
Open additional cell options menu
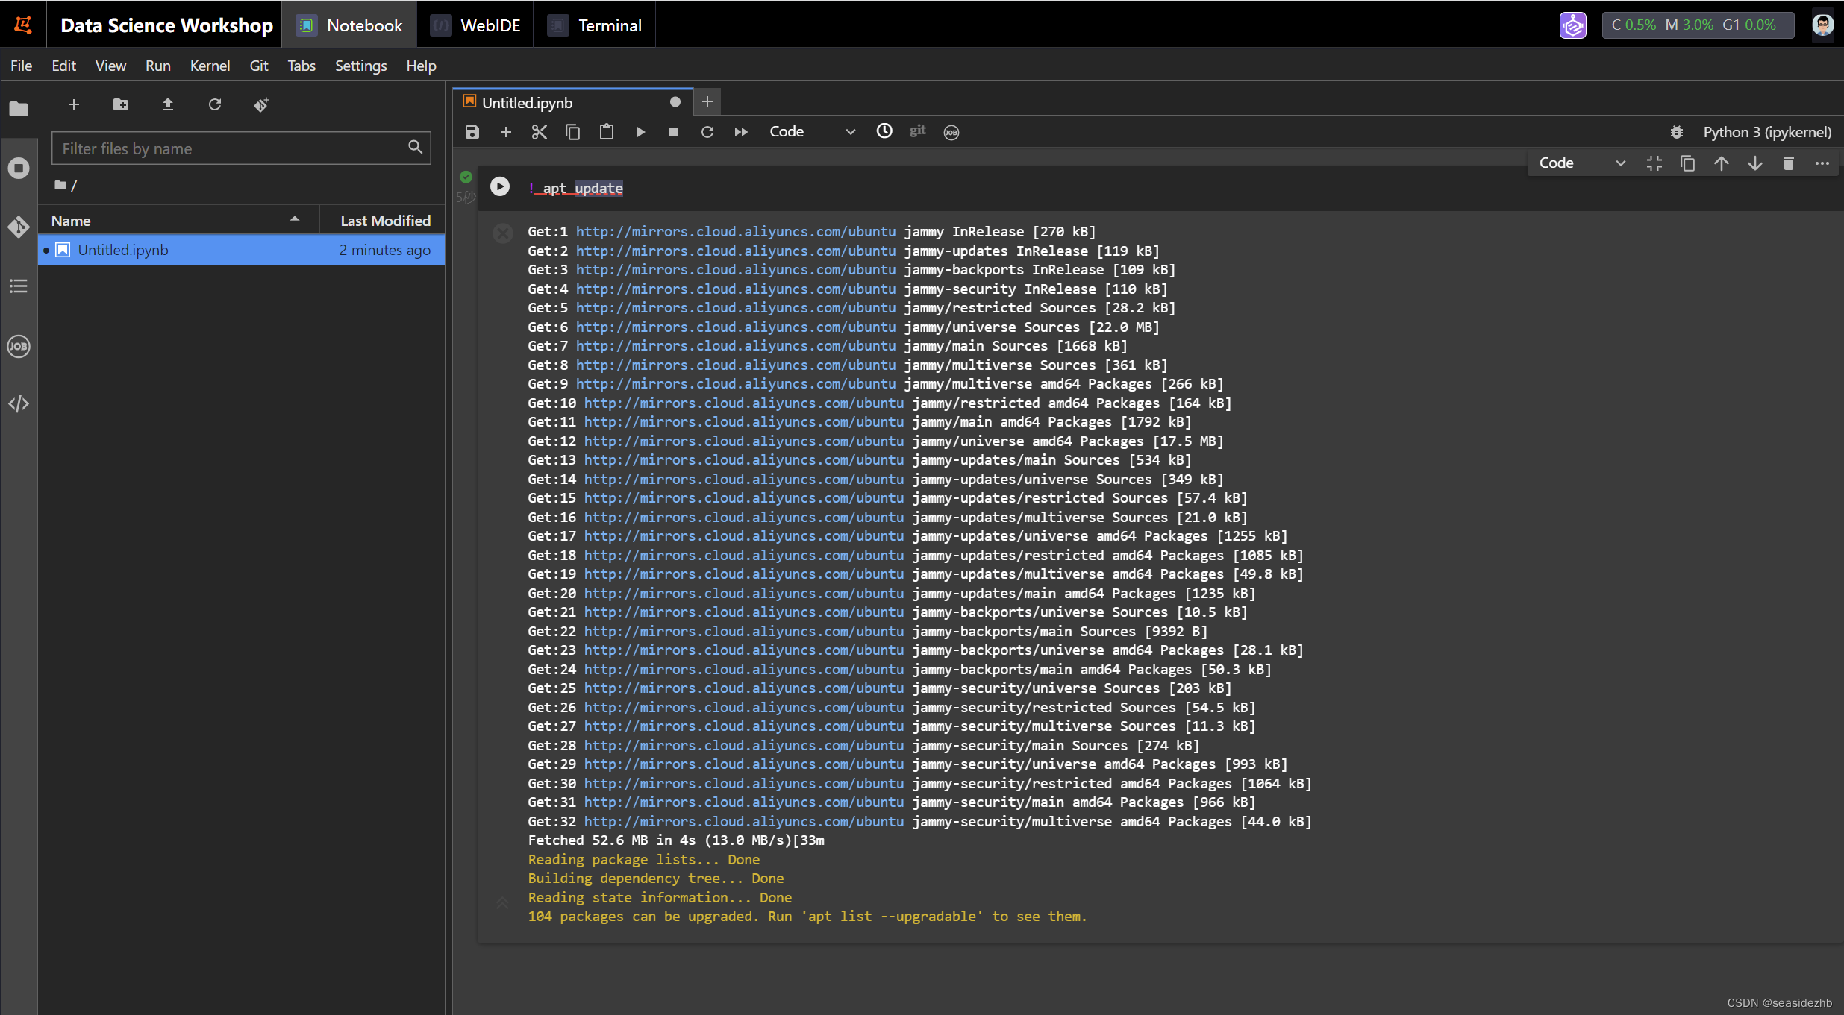coord(1822,163)
